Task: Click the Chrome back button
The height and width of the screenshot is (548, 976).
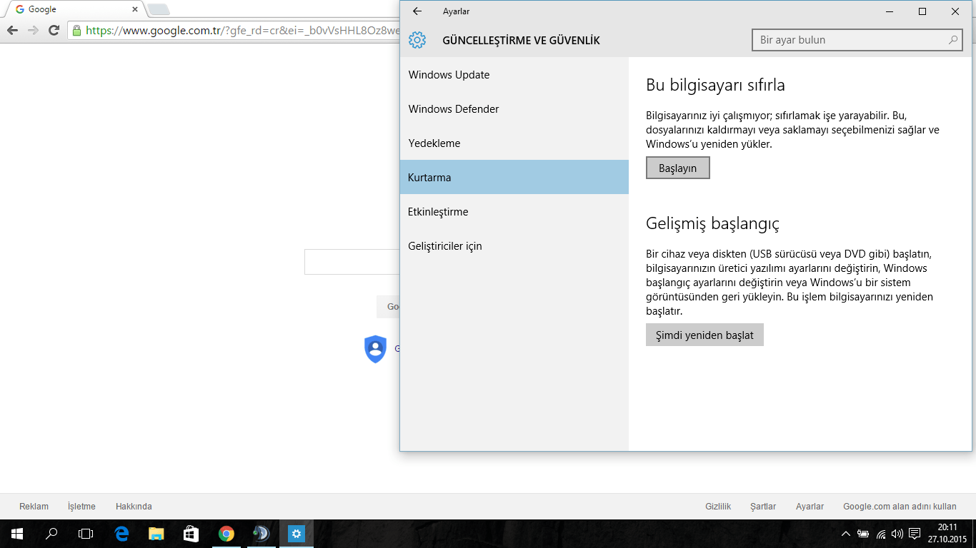Action: tap(12, 30)
